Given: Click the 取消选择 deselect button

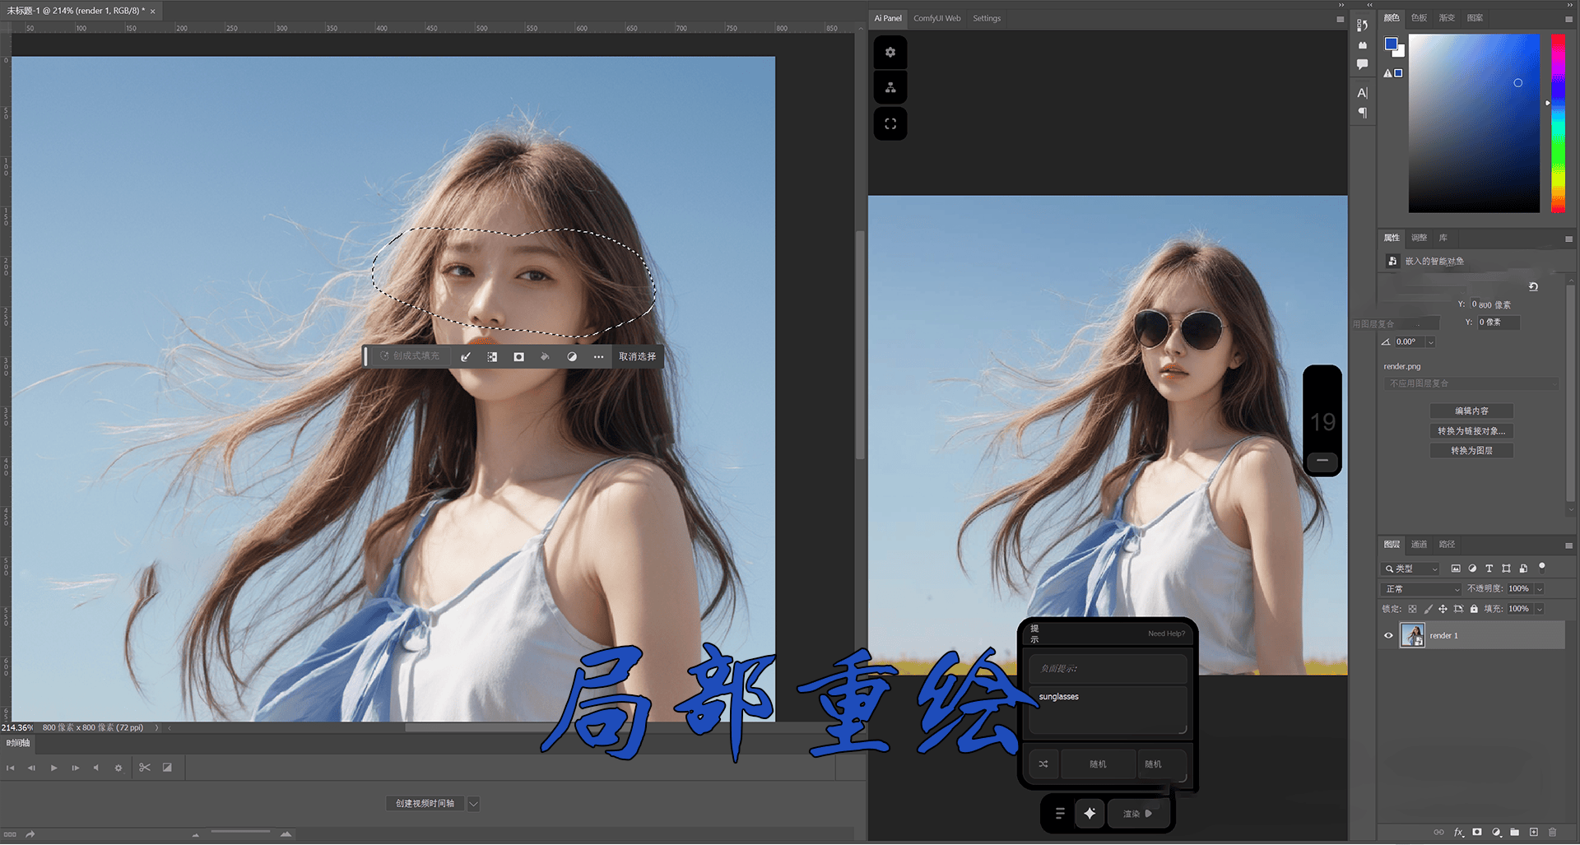Looking at the screenshot, I should point(637,356).
